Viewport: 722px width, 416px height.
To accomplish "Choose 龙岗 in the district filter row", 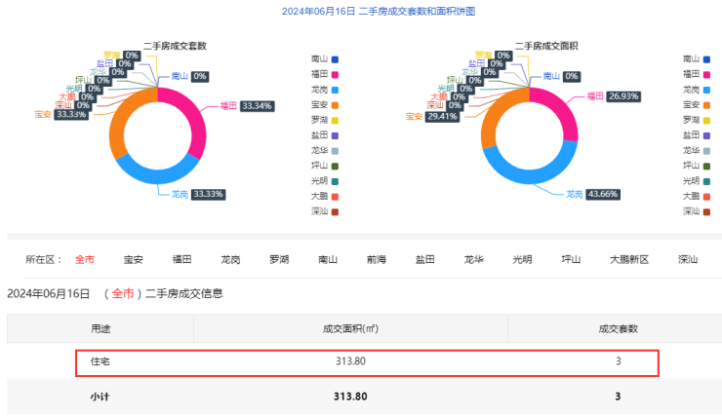I will (x=230, y=259).
